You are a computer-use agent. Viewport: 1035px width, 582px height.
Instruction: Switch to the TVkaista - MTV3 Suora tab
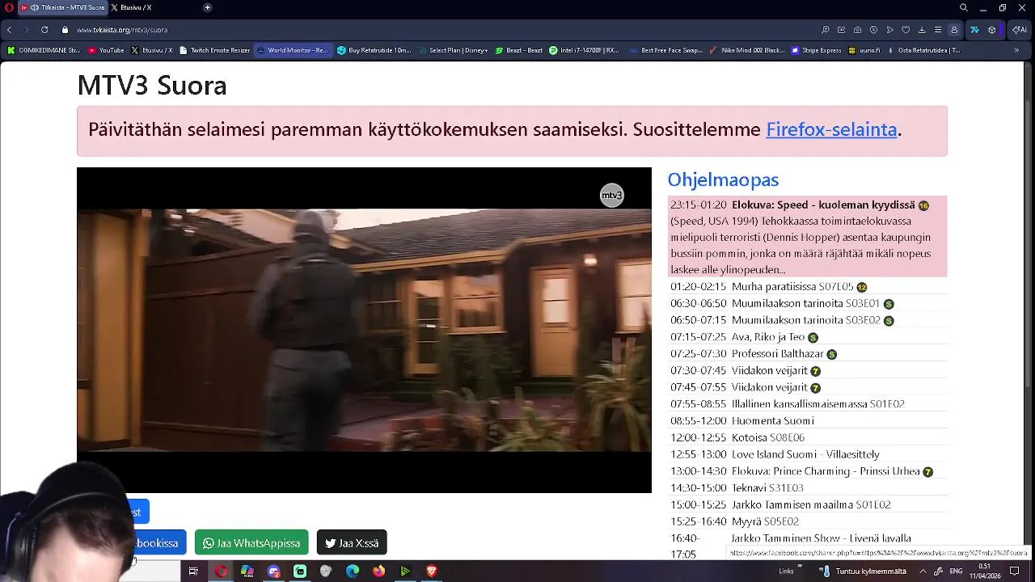click(61, 7)
